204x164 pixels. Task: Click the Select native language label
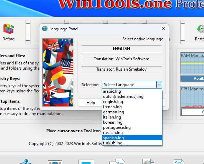(x=143, y=39)
